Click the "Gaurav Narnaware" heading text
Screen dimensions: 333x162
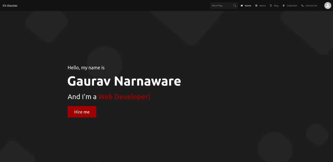[124, 81]
